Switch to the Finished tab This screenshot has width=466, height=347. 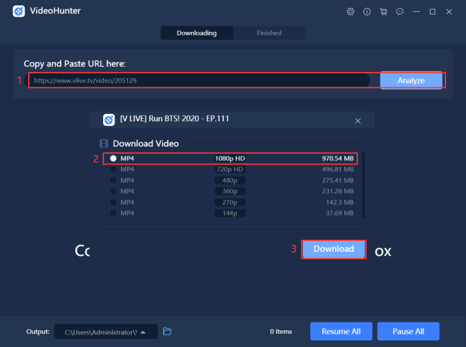269,33
